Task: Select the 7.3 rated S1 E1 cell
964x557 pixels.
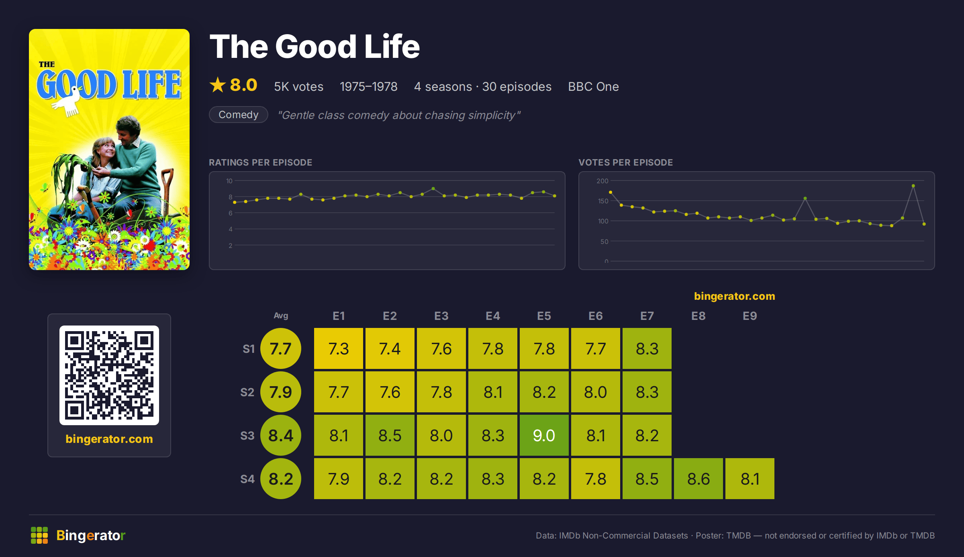Action: (339, 348)
